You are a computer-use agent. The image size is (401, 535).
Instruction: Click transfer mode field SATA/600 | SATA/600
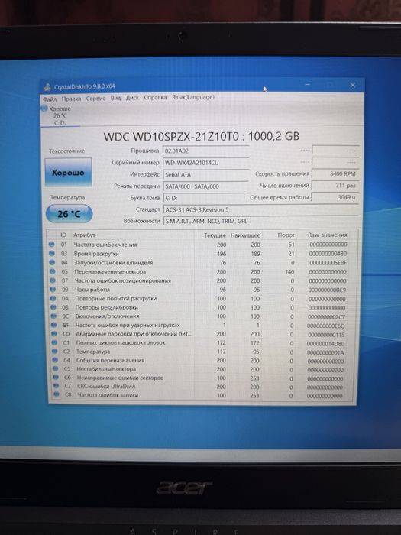coord(206,186)
